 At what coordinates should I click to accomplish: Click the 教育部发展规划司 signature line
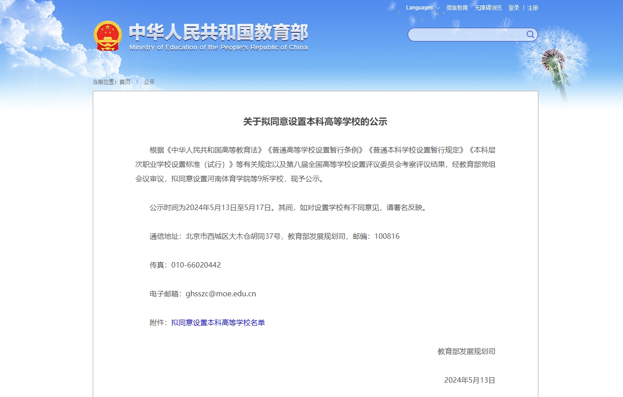point(466,351)
